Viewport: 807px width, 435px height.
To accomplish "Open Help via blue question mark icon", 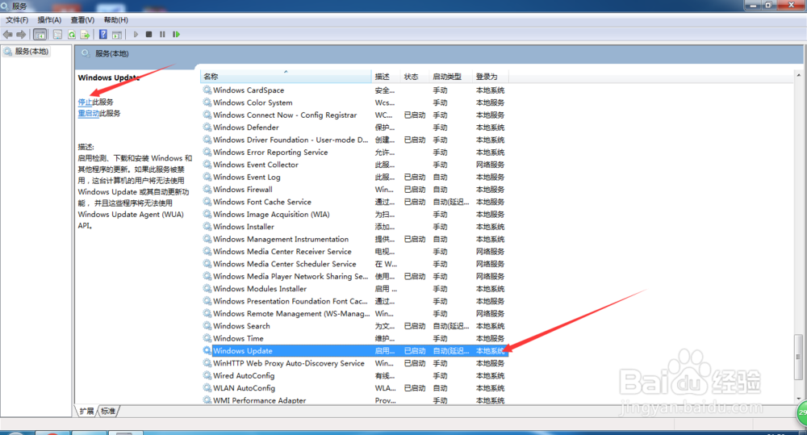I will pos(103,35).
